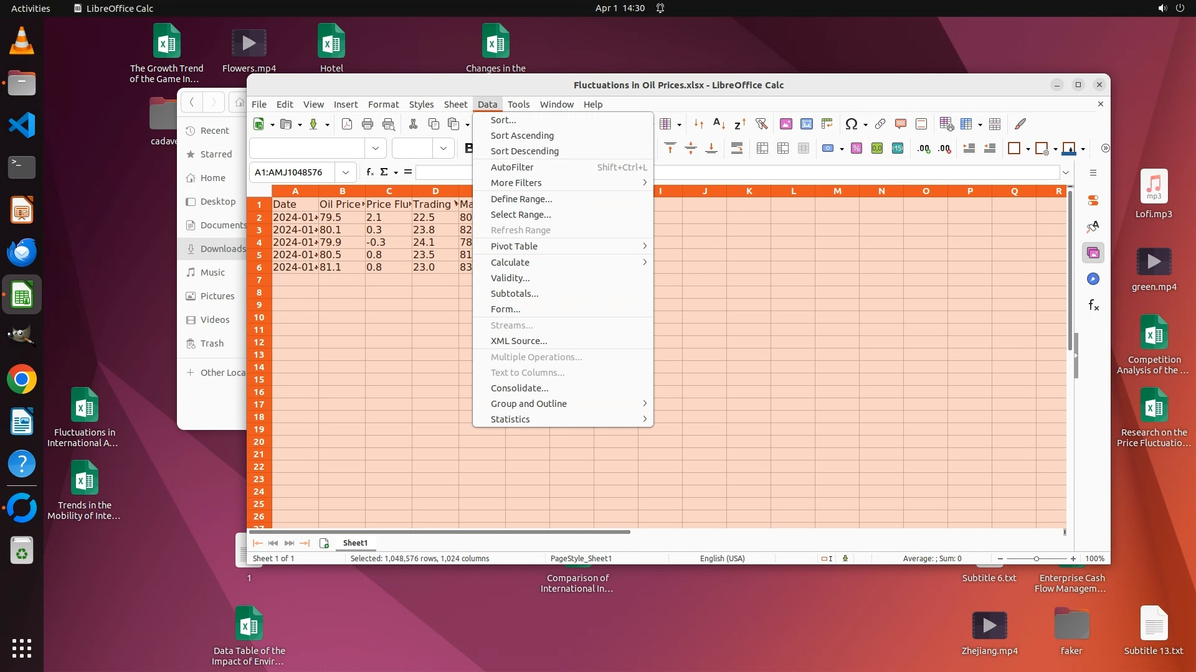
Task: Click the background color swatch icon
Action: (x=1069, y=148)
